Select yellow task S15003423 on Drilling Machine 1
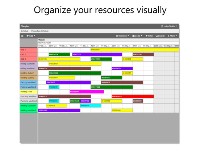This screenshot has width=200, height=150. (75, 64)
